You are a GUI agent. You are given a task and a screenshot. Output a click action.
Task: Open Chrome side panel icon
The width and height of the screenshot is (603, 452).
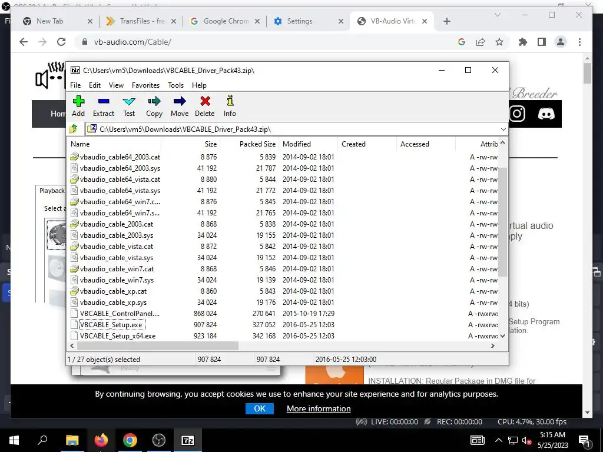coord(542,42)
